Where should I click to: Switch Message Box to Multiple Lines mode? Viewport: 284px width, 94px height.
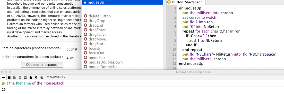coord(9,77)
